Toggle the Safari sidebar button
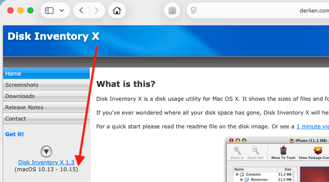The height and width of the screenshot is (182, 329). (49, 10)
